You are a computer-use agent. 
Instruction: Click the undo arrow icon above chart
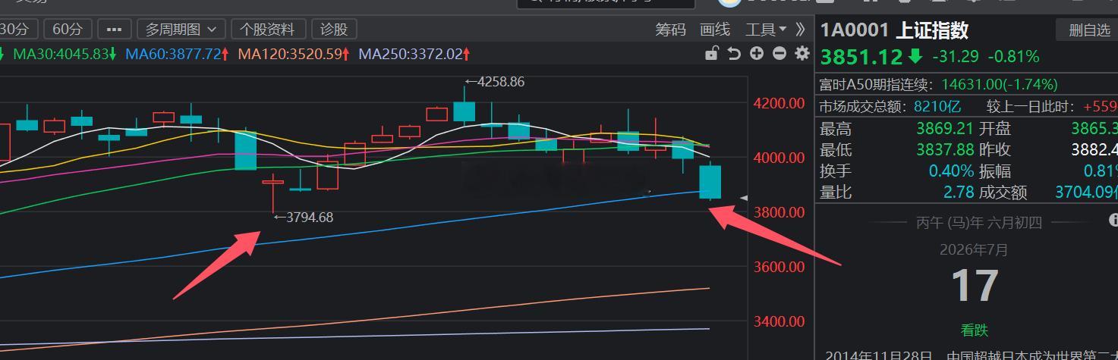click(734, 53)
